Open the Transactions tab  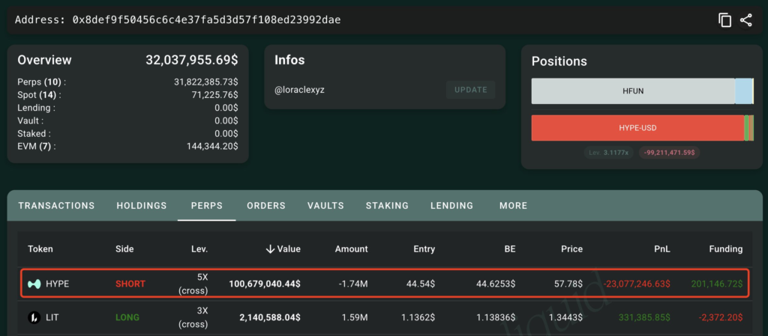click(x=56, y=206)
